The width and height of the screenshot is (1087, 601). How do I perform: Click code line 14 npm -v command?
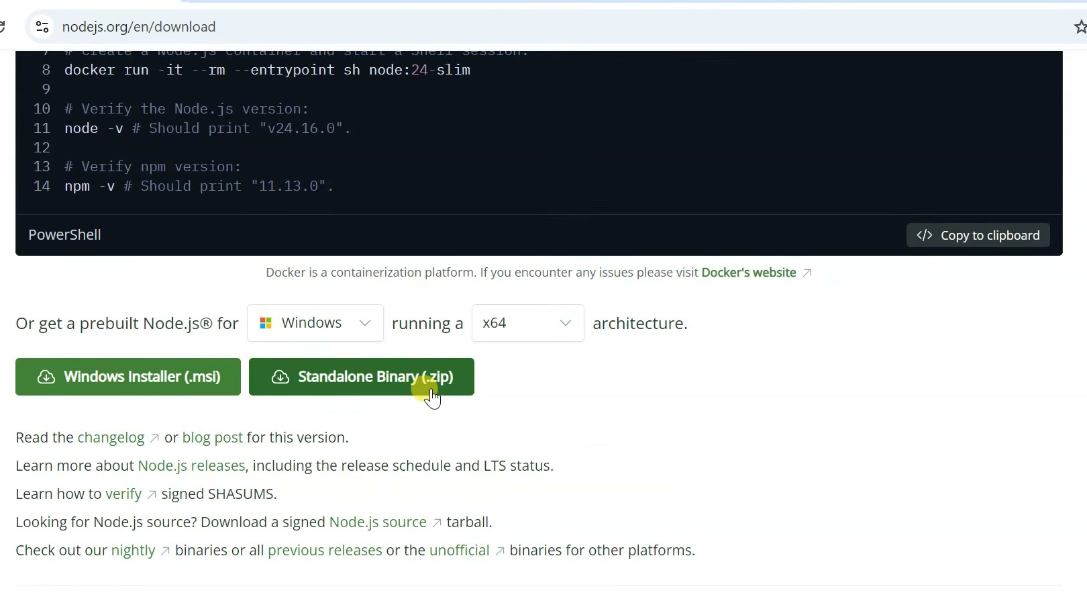pyautogui.click(x=199, y=186)
